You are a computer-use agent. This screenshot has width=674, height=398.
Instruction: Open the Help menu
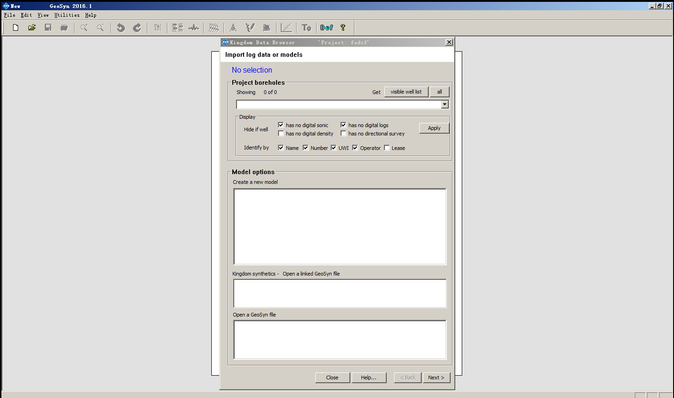click(x=90, y=15)
